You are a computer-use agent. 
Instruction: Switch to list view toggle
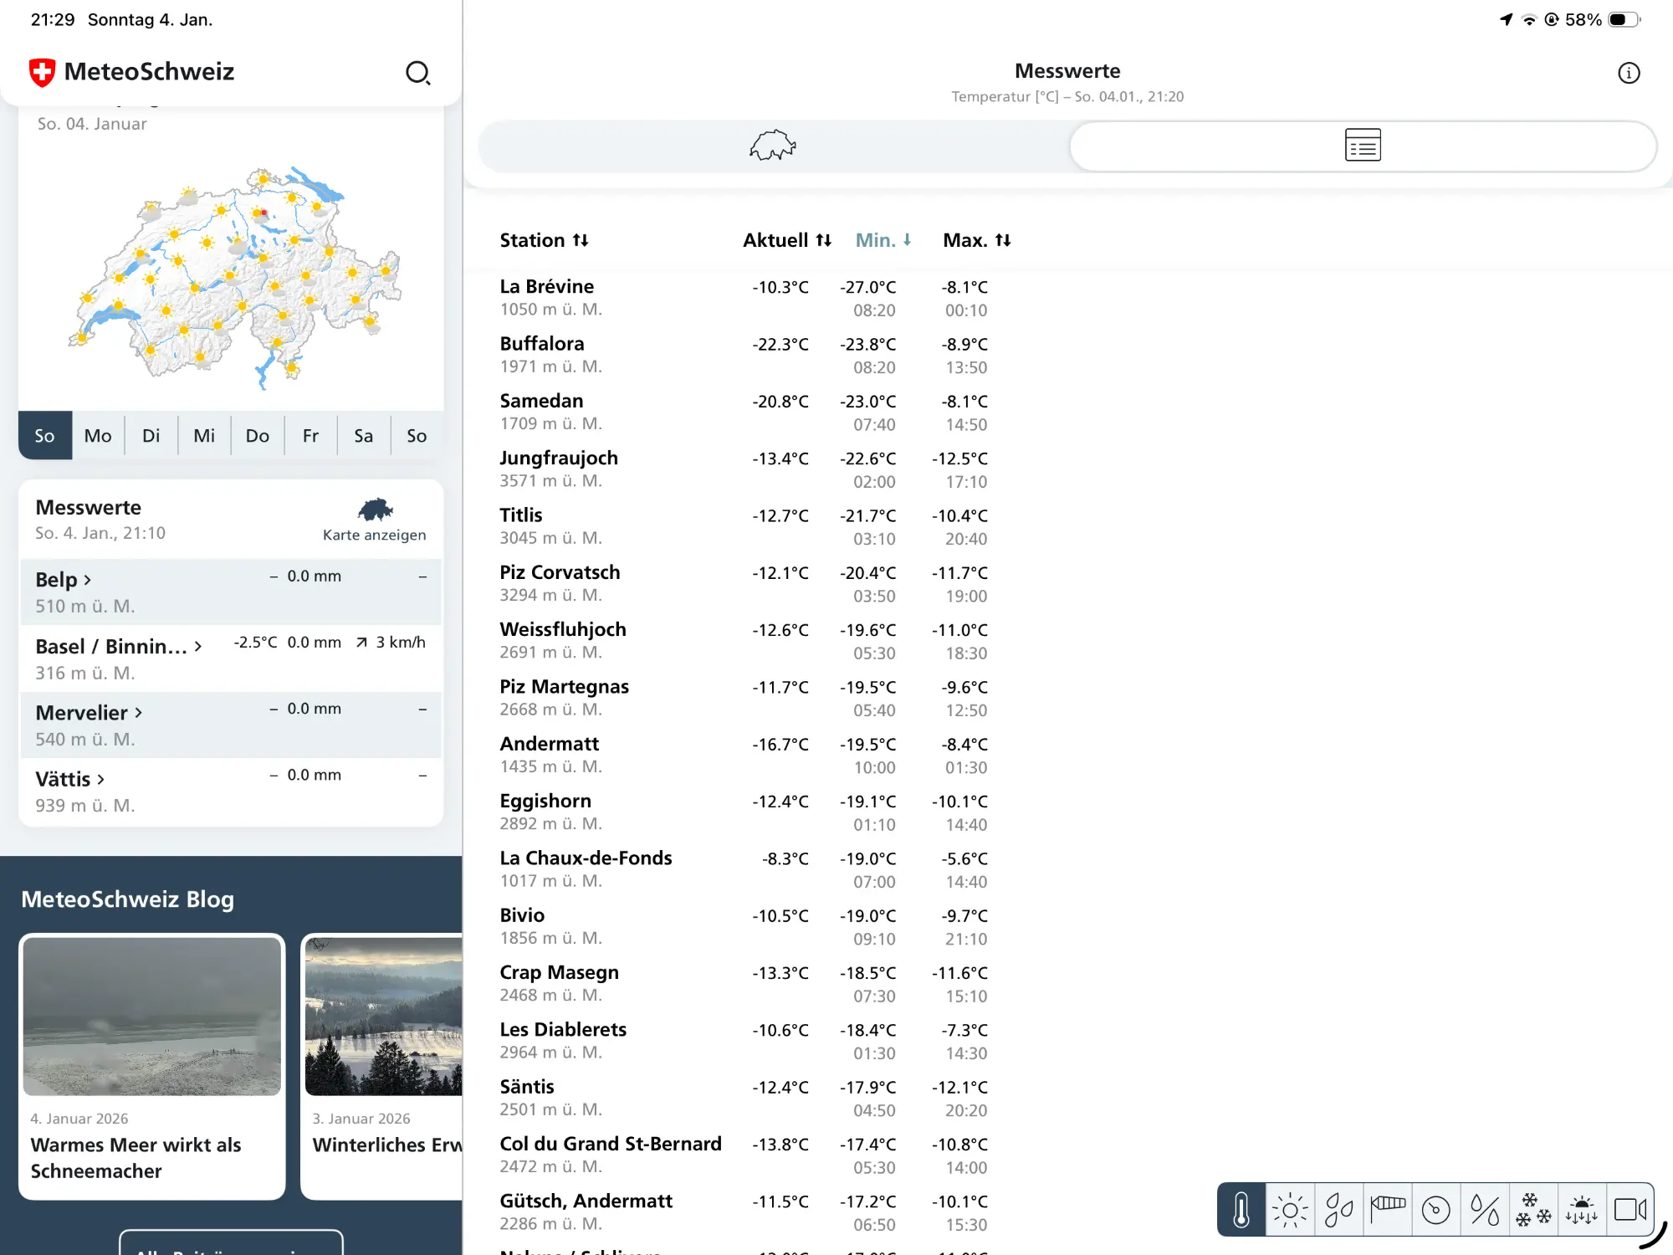click(x=1363, y=146)
